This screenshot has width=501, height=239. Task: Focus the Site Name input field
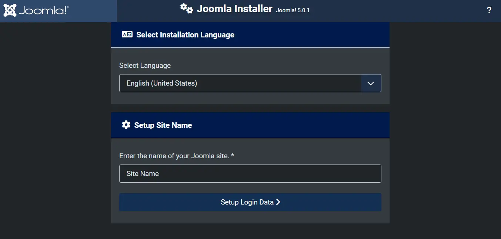250,173
